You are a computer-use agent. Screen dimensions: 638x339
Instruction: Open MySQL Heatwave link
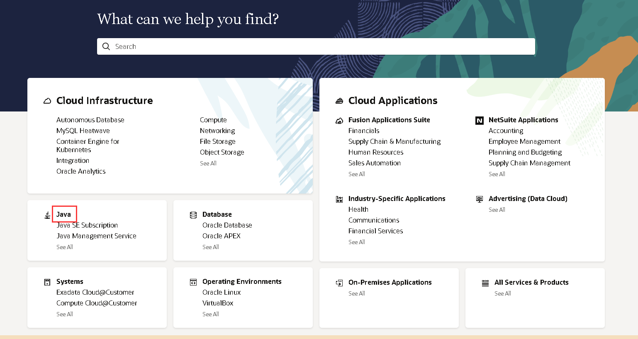click(83, 131)
